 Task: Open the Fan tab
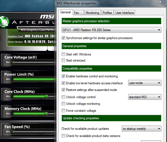click(x=79, y=13)
